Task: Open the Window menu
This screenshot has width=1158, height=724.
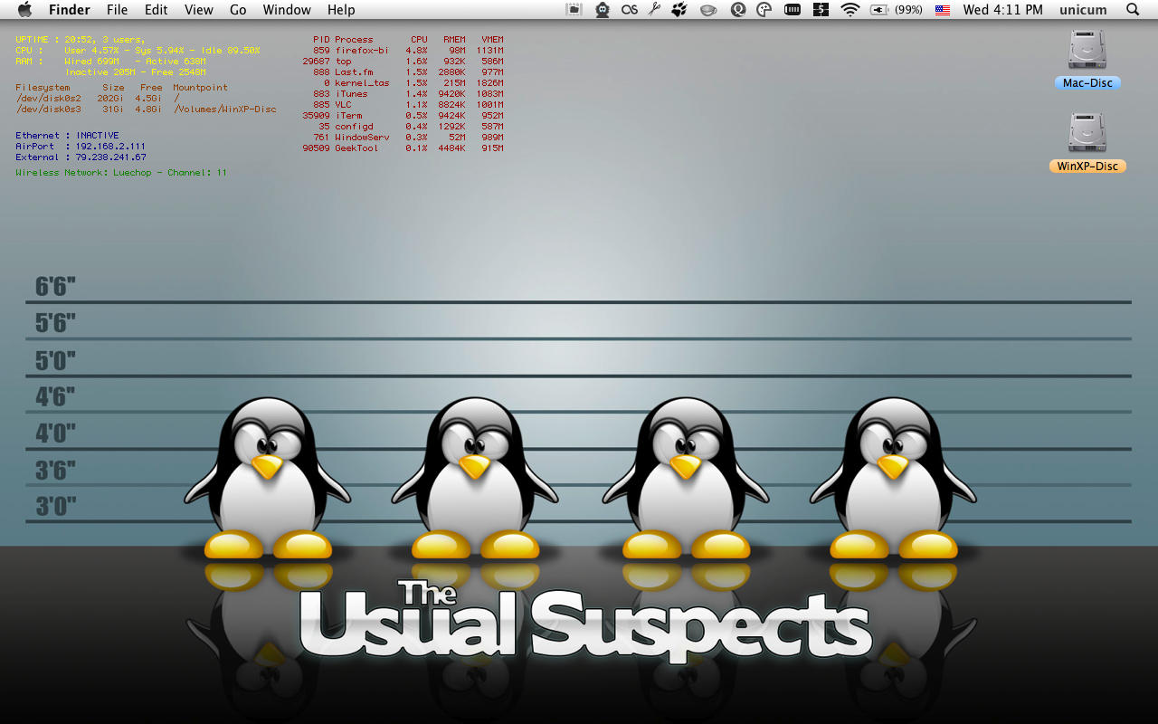Action: [287, 10]
